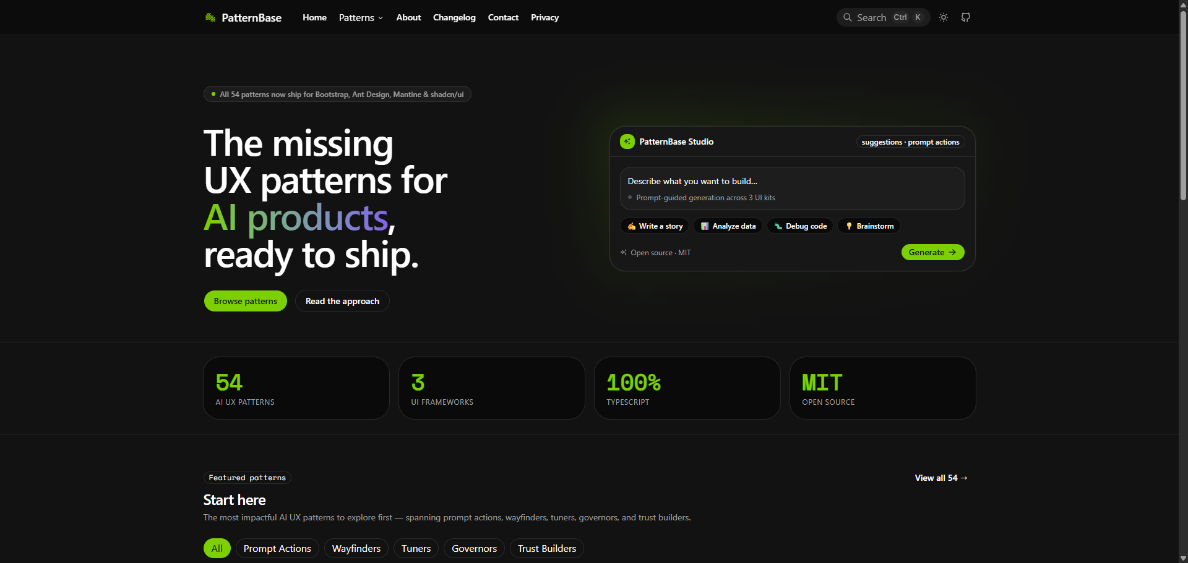Click the 54 AI UX Patterns stat card

(x=296, y=388)
